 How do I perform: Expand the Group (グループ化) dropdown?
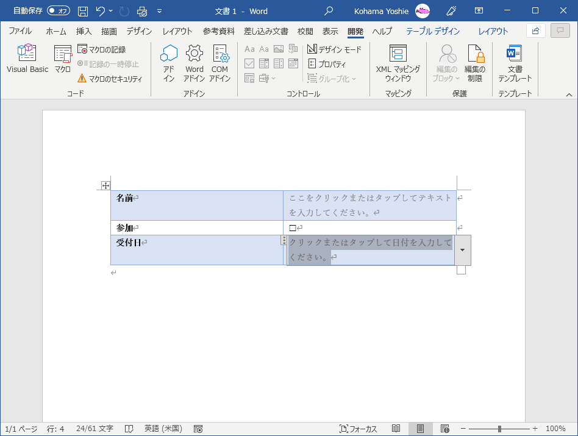332,79
